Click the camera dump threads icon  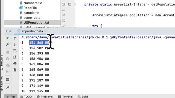8,59
